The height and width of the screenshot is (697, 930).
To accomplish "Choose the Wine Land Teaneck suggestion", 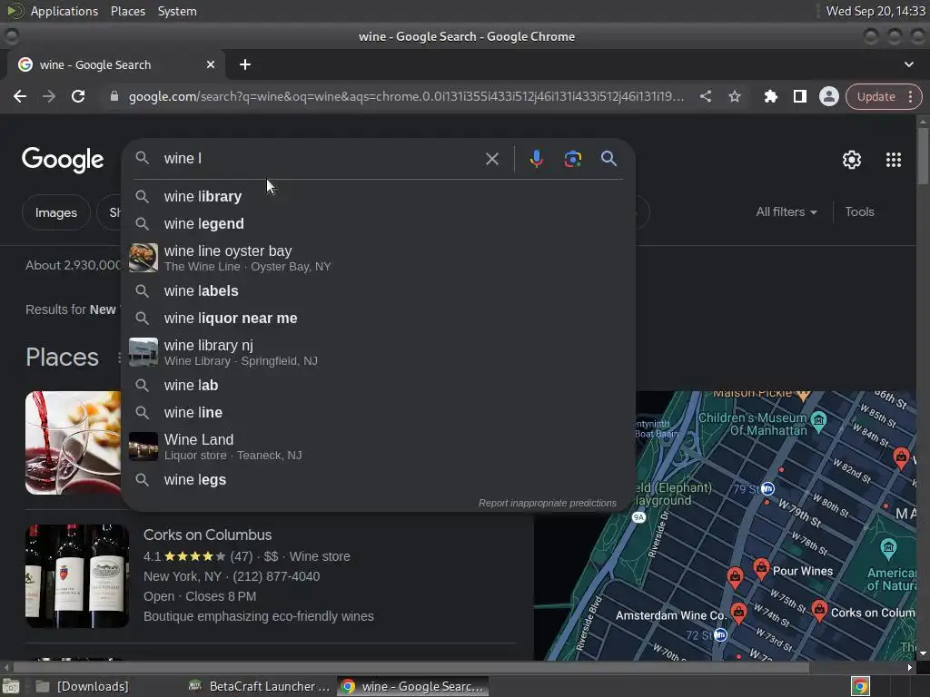I will point(379,447).
